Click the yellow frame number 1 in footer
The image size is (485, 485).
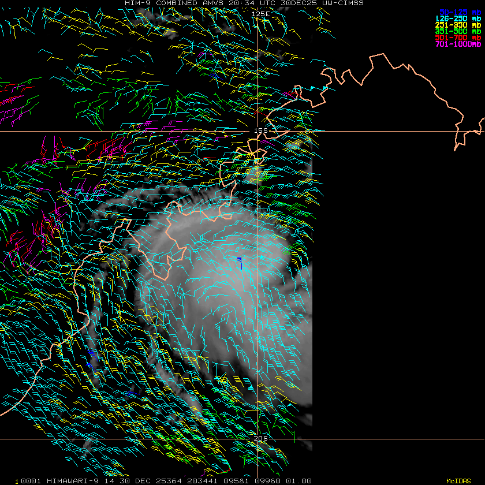[17, 482]
